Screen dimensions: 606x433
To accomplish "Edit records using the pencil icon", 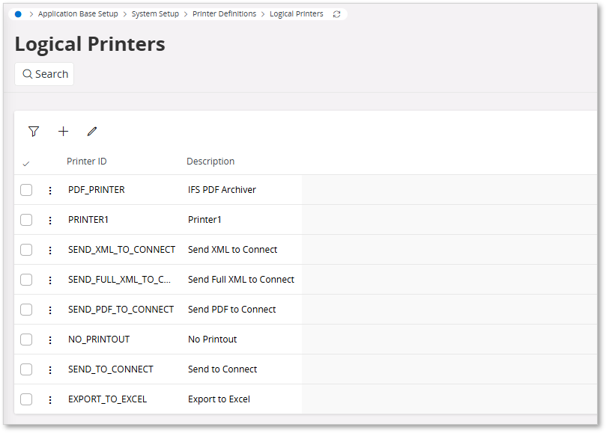I will coord(92,131).
